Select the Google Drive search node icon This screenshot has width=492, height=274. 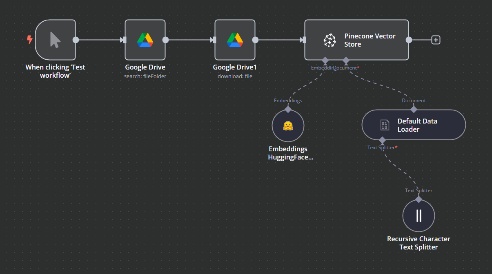click(145, 40)
